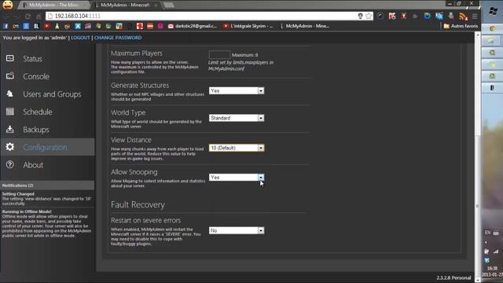This screenshot has width=503, height=283.
Task: Click the Setting Changed notification
Action: [47, 199]
